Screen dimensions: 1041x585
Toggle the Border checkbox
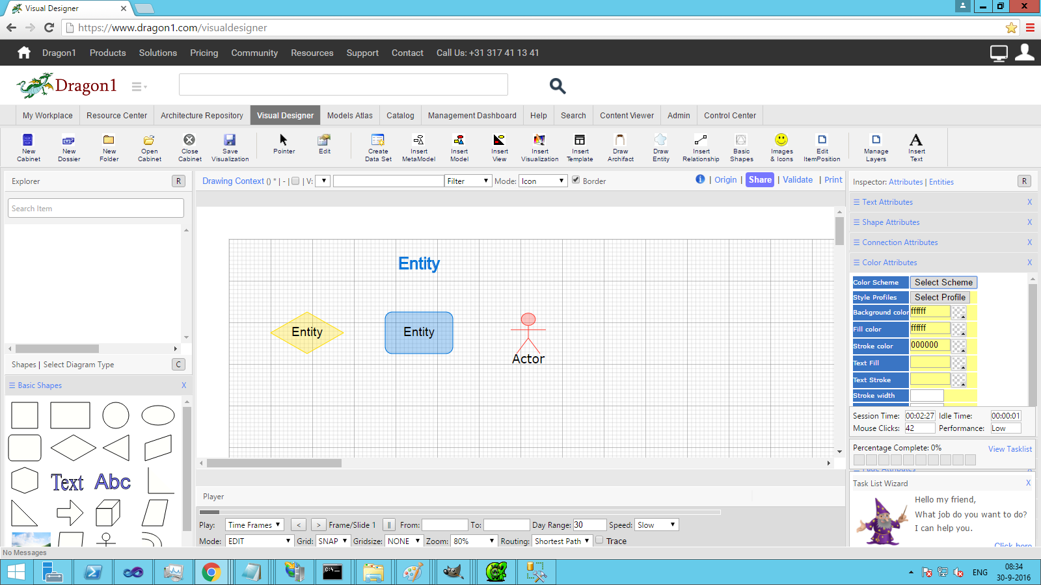point(576,180)
